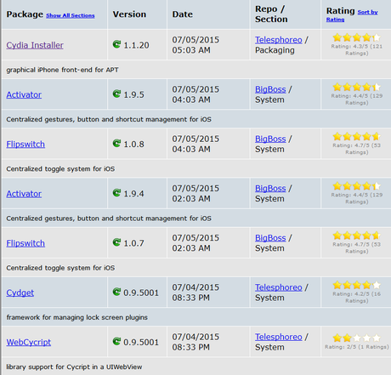This screenshot has height=375, width=391.
Task: Open Telesphoreo repo link in Cydia Installer row
Action: (x=279, y=40)
